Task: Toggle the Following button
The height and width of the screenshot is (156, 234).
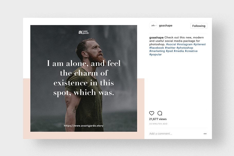Action: [x=199, y=26]
